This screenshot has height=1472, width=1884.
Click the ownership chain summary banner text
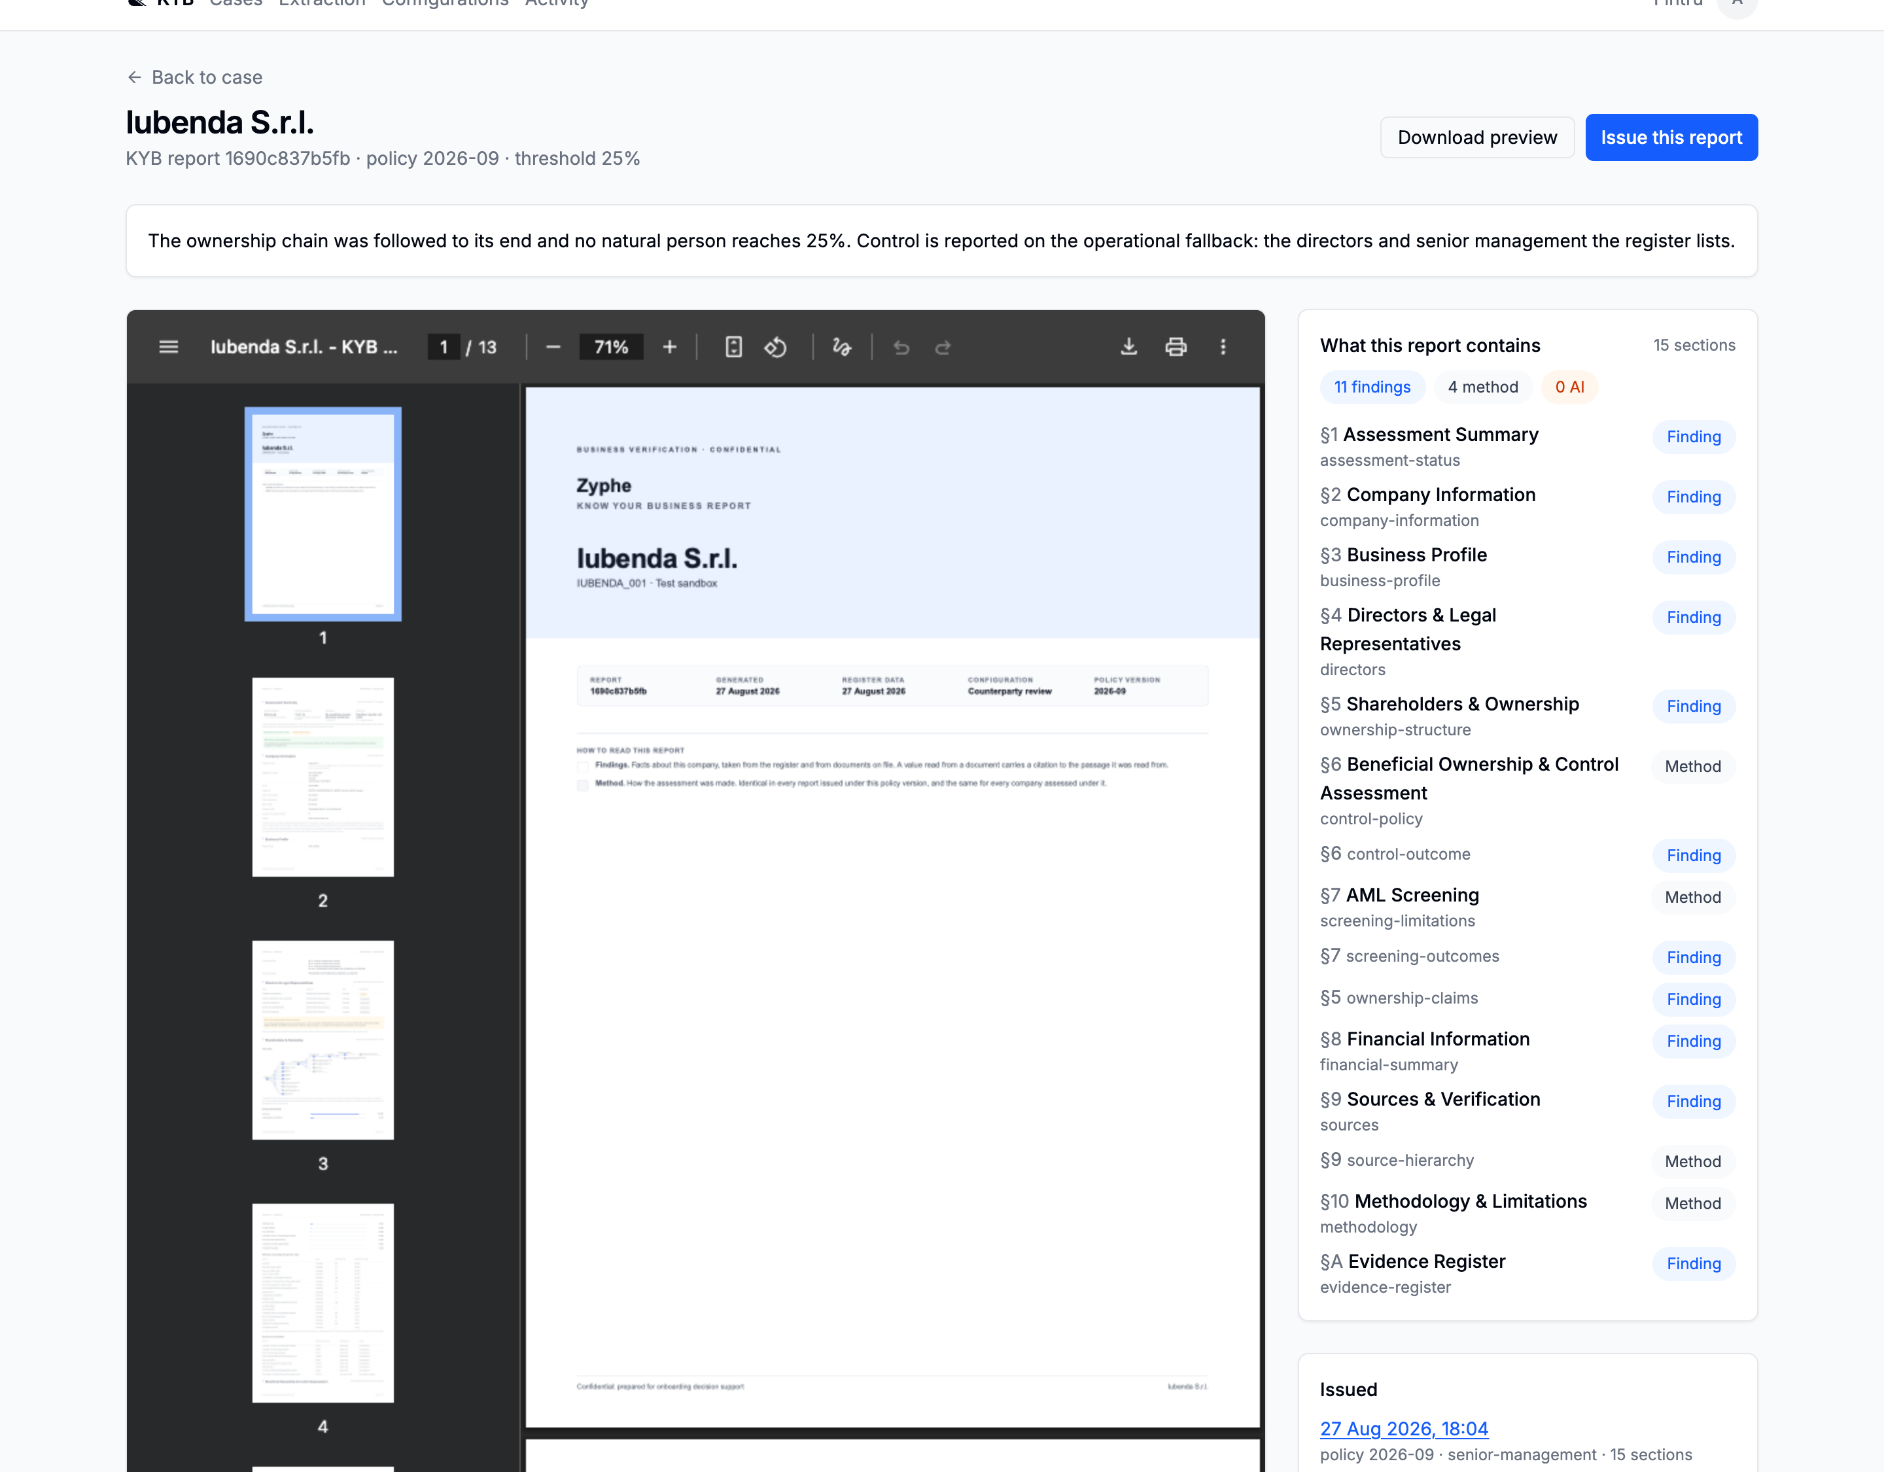[x=941, y=241]
